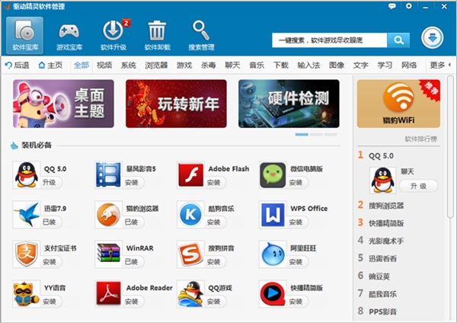
Task: Click 升级 button in ranking panel
Action: tap(418, 186)
